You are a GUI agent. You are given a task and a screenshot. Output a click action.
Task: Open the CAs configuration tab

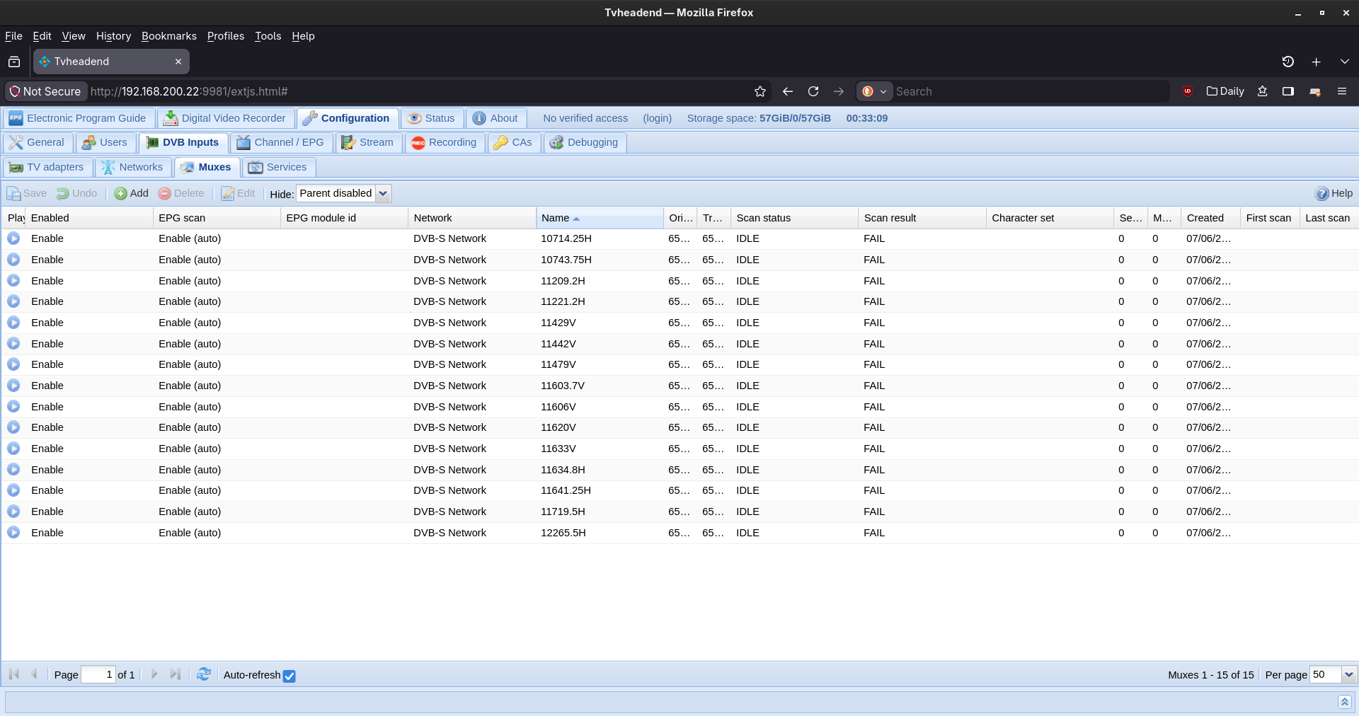click(514, 142)
